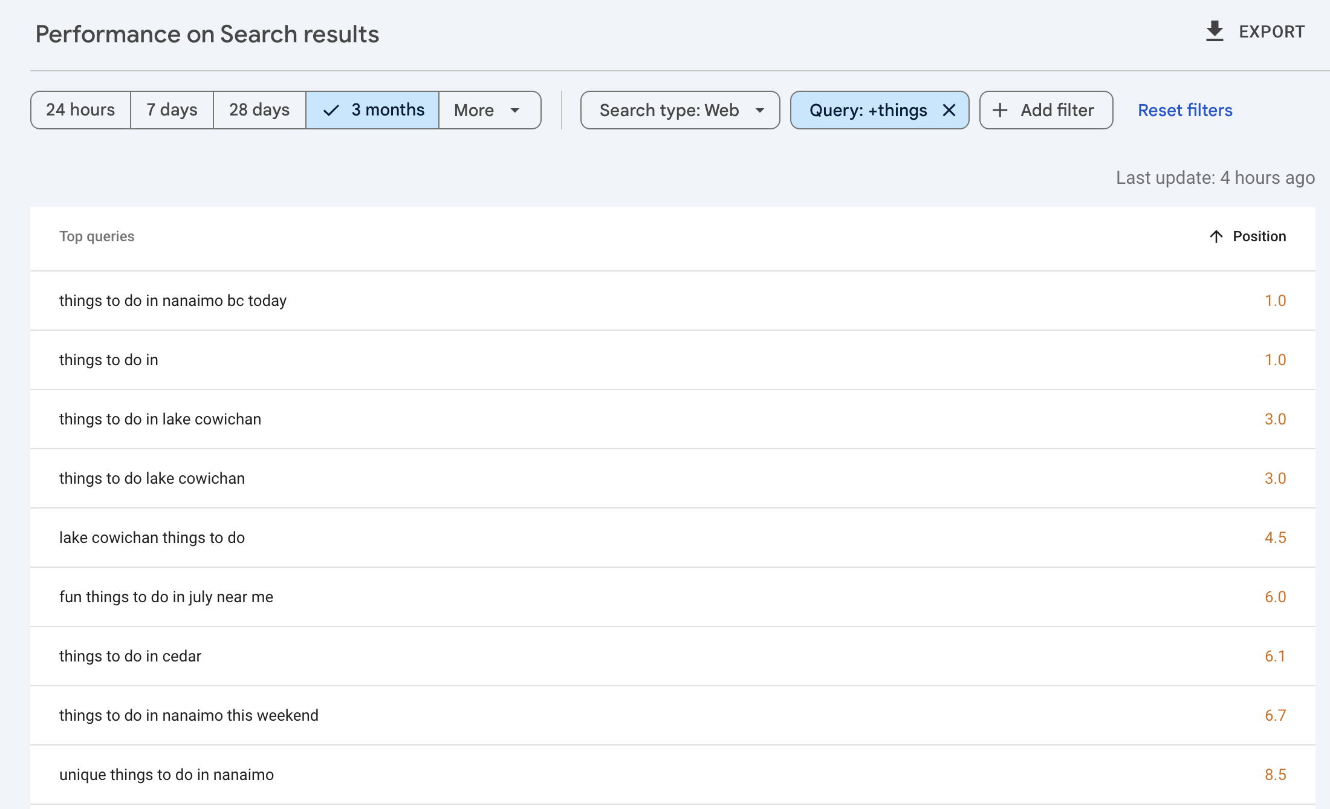Click EXPORT text button

pos(1271,31)
